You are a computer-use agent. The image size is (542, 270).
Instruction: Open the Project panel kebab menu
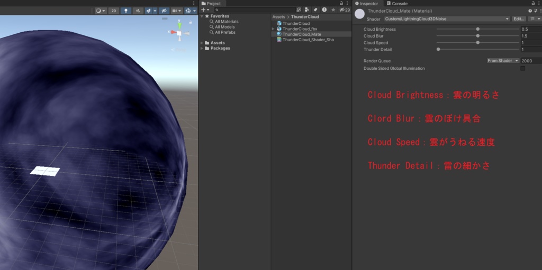pos(347,3)
